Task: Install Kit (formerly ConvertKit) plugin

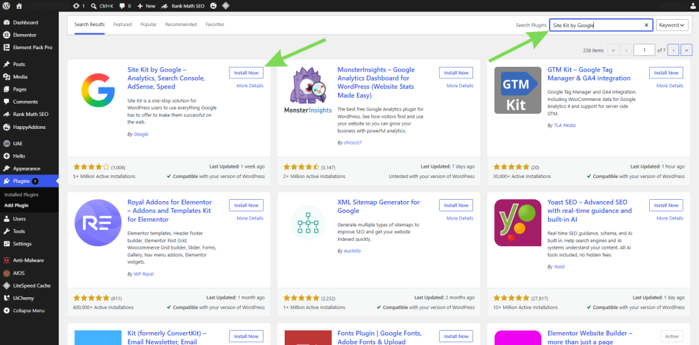Action: tap(246, 336)
